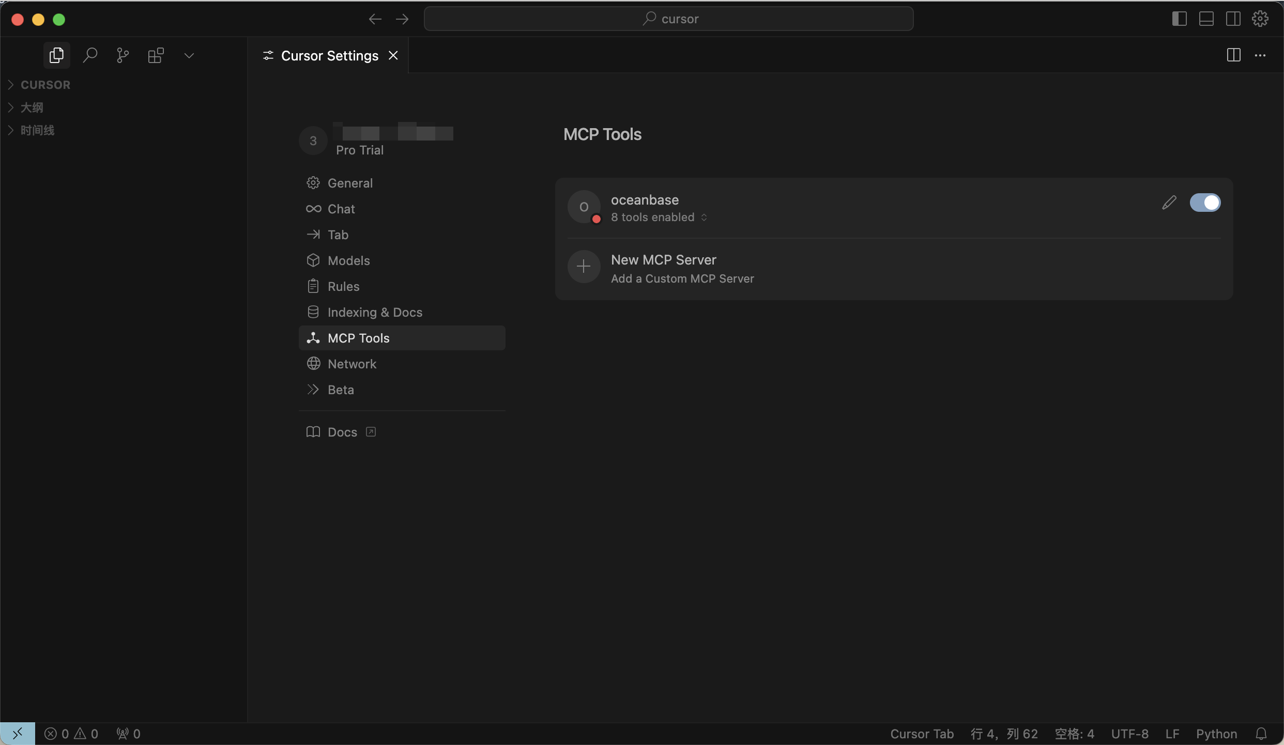Open the settings gear in the title bar
Screen dimensions: 1284x745
pos(1260,19)
